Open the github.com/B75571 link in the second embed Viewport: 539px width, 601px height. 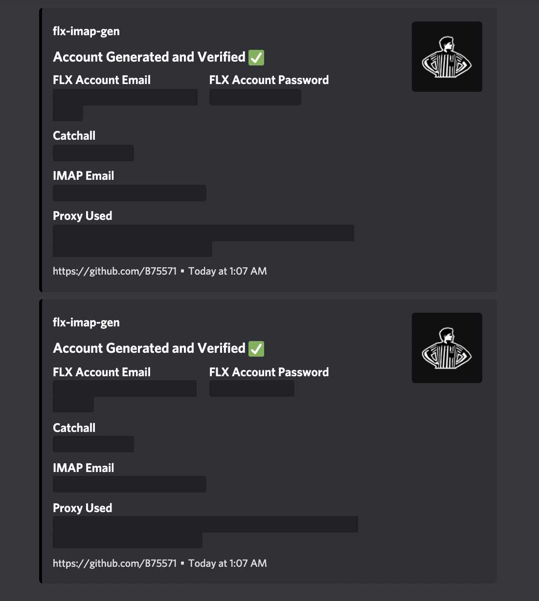pyautogui.click(x=114, y=563)
